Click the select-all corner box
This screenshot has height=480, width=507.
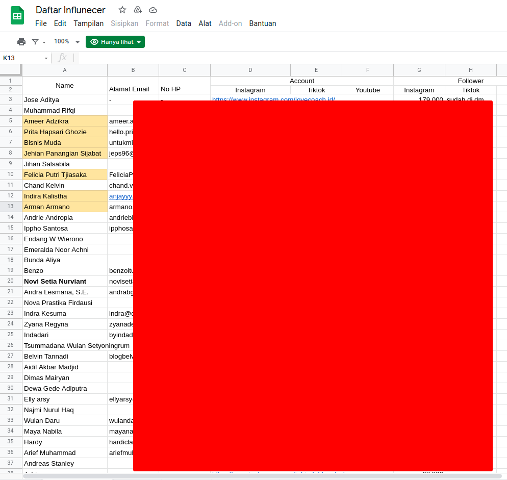pyautogui.click(x=11, y=70)
